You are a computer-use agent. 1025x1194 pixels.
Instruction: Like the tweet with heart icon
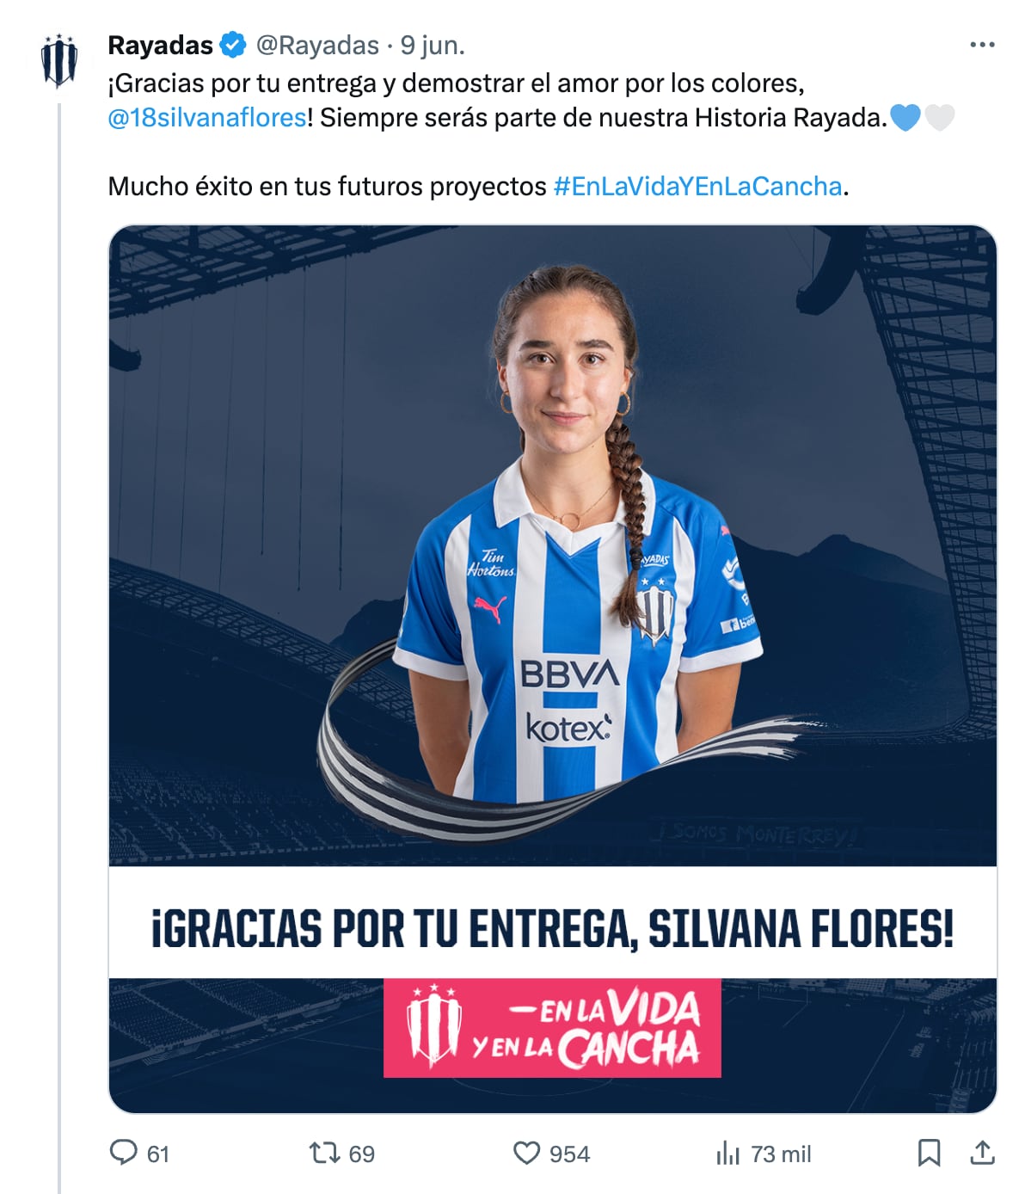coord(526,1153)
